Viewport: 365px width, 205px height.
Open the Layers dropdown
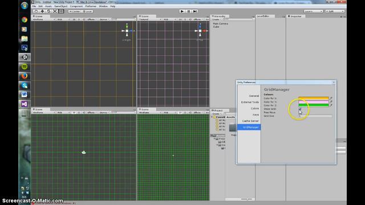pyautogui.click(x=313, y=11)
